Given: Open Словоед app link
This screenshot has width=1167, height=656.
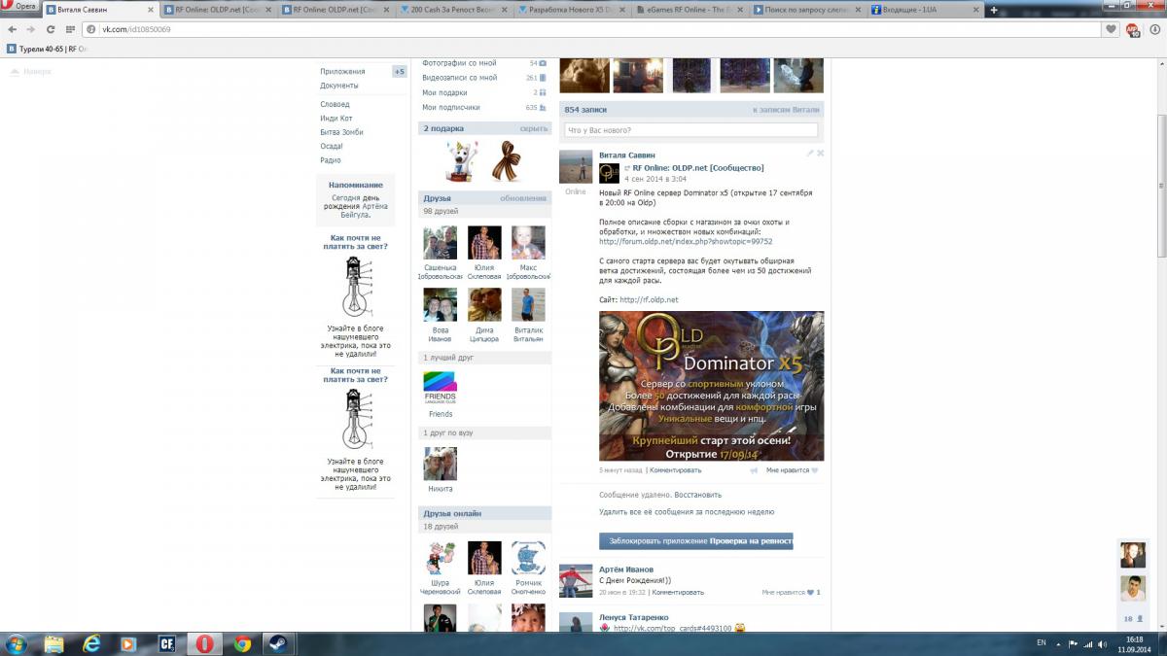Looking at the screenshot, I should 335,104.
